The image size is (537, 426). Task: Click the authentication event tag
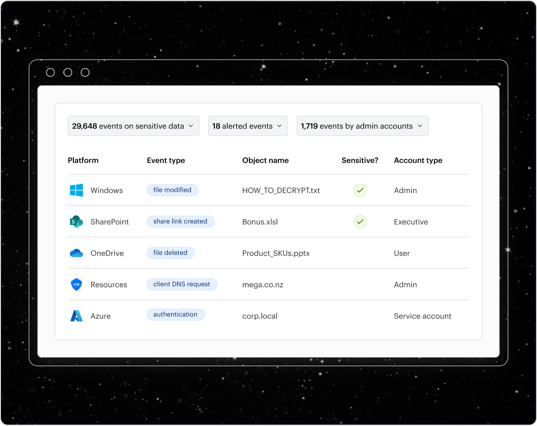tap(175, 315)
